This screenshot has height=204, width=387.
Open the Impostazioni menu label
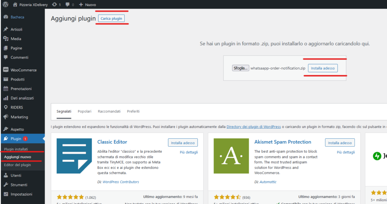point(22,194)
